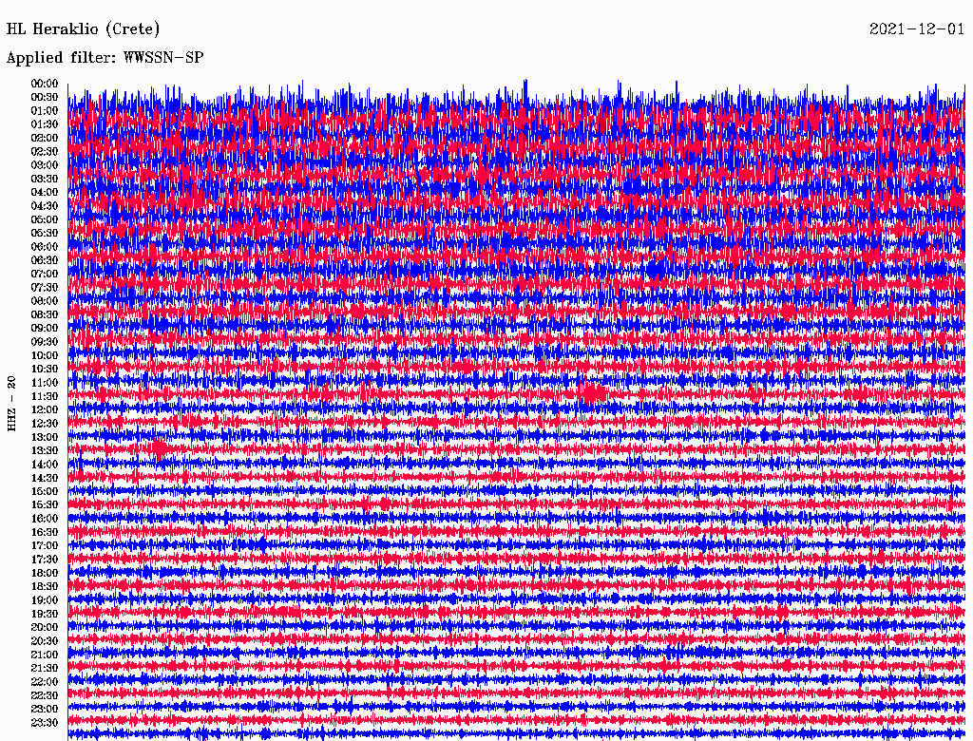Select the 02:00 time label
The width and height of the screenshot is (973, 741).
(44, 138)
